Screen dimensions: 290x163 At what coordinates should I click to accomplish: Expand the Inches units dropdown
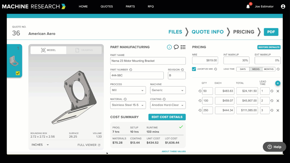coord(40,145)
